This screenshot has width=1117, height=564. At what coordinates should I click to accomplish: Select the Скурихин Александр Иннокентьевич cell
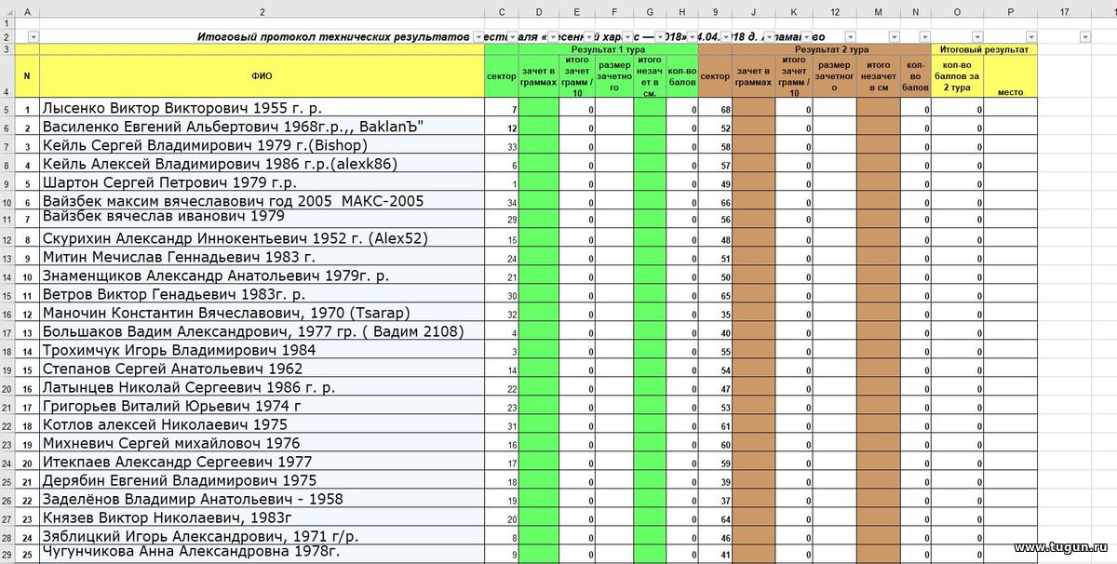pyautogui.click(x=262, y=239)
